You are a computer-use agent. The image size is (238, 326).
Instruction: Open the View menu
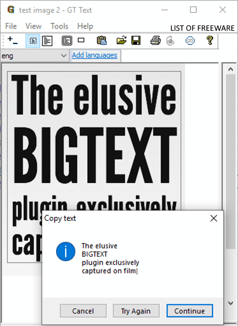pos(33,26)
